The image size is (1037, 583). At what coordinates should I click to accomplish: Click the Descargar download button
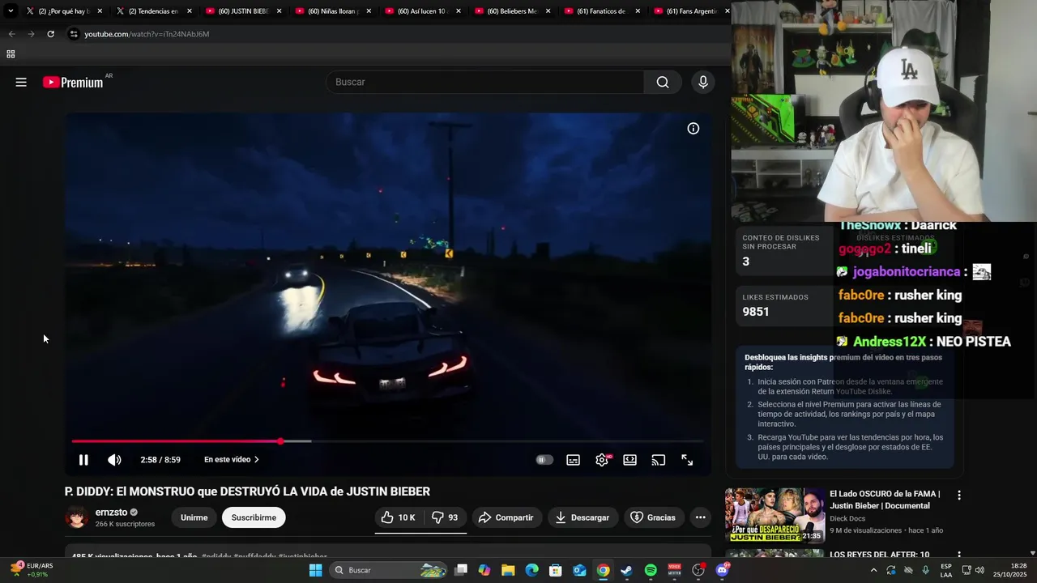(x=583, y=517)
